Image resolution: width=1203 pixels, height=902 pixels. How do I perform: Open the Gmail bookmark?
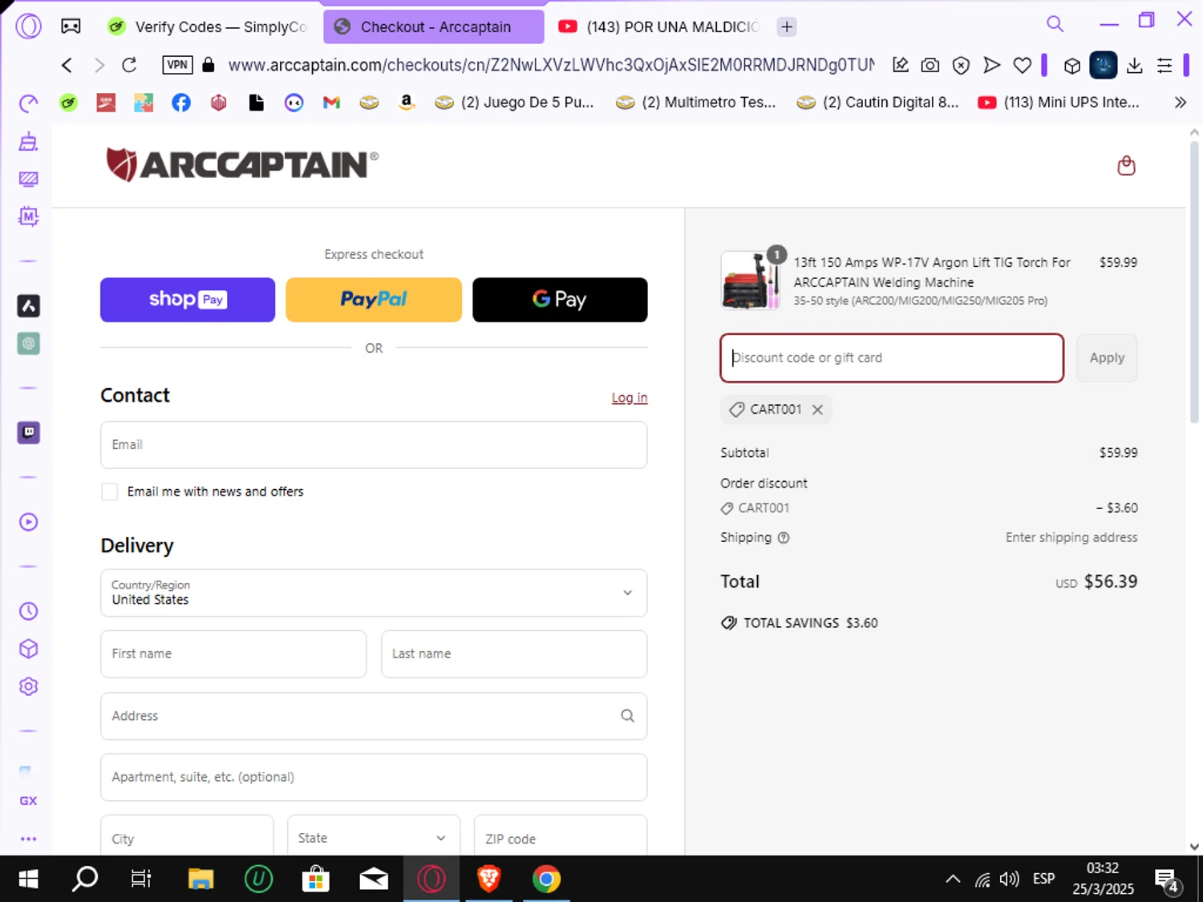coord(331,103)
